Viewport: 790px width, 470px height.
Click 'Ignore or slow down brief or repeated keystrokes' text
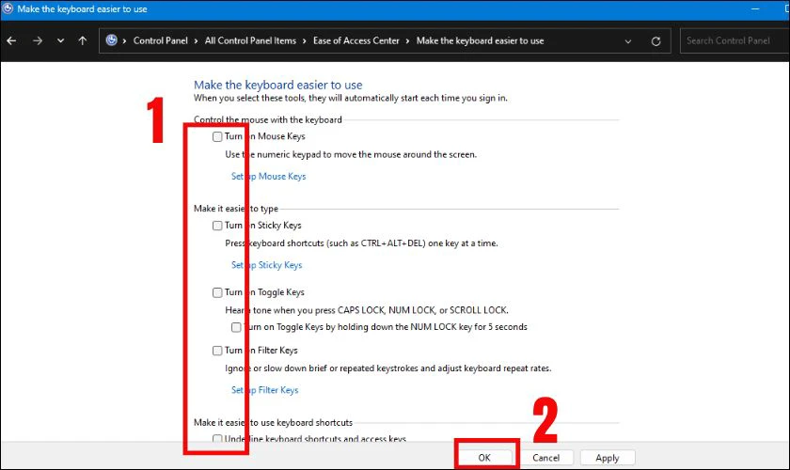pos(387,368)
